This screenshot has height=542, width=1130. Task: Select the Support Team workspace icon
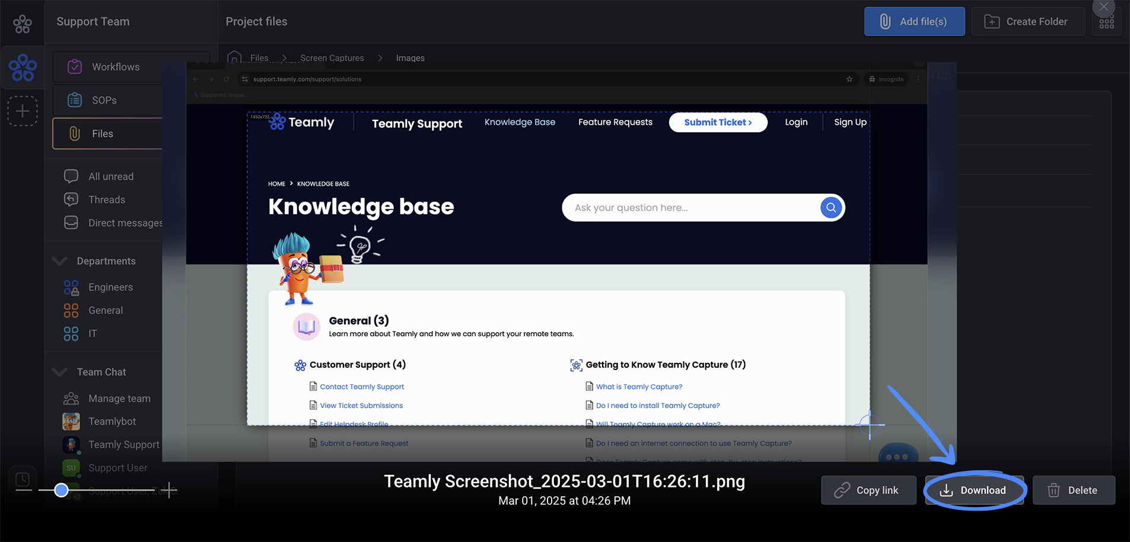pyautogui.click(x=23, y=67)
